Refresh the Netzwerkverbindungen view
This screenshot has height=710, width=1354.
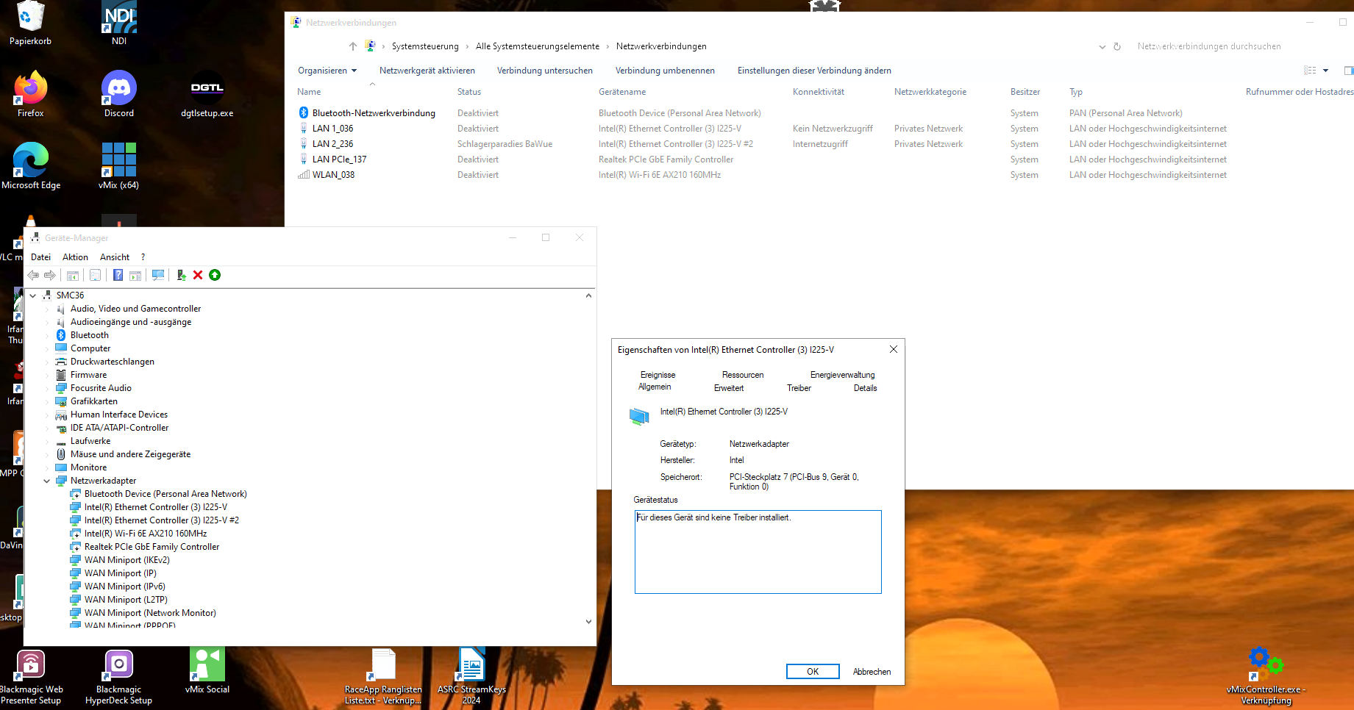(1118, 46)
